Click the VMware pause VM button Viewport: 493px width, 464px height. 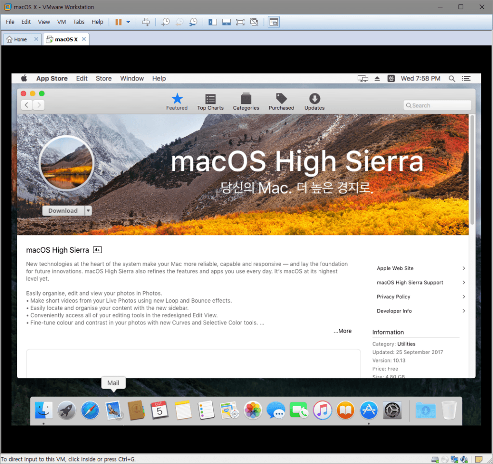click(x=118, y=22)
